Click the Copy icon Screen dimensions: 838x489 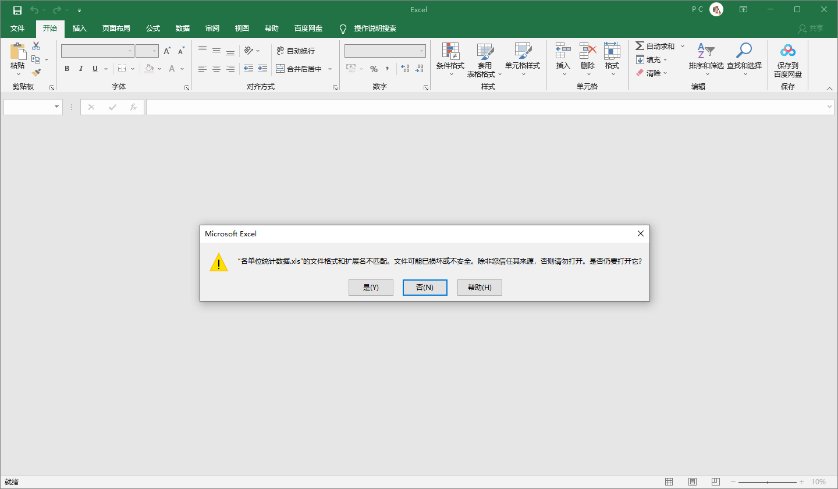pyautogui.click(x=36, y=59)
